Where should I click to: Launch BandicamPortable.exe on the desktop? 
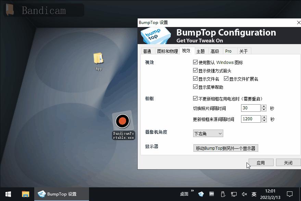pyautogui.click(x=123, y=121)
